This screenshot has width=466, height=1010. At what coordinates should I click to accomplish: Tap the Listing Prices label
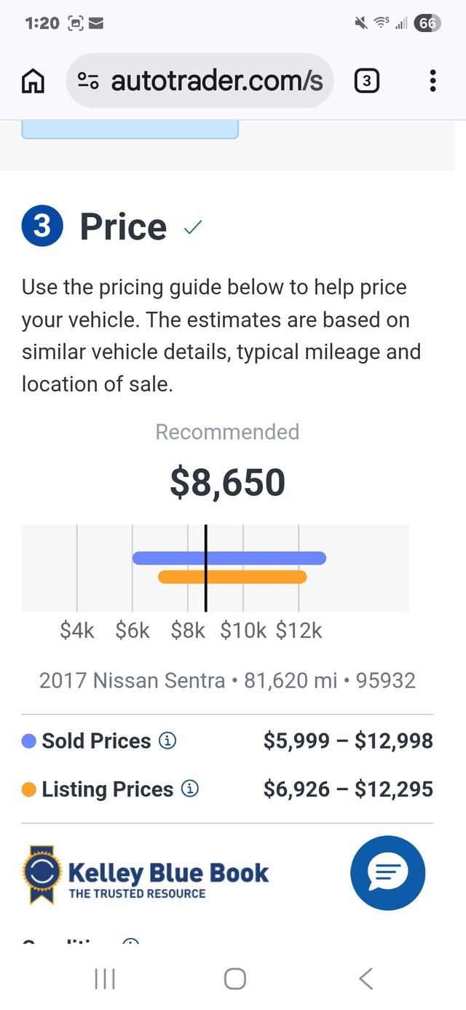[107, 789]
